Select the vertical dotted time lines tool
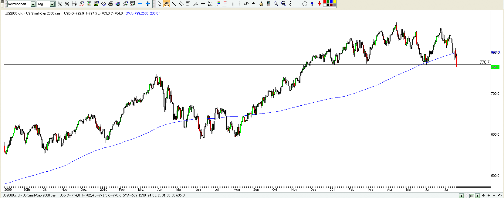This screenshot has height=198, width=504. tap(232, 4)
